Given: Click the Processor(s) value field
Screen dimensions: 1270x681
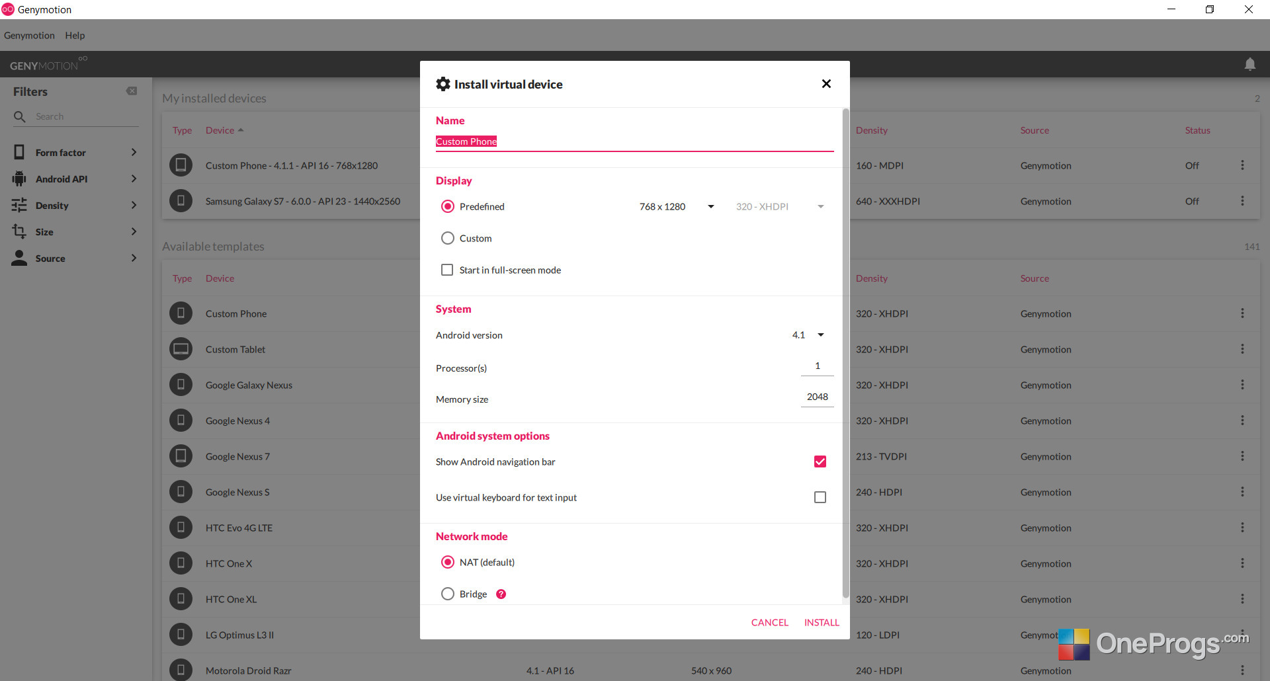Looking at the screenshot, I should [817, 366].
